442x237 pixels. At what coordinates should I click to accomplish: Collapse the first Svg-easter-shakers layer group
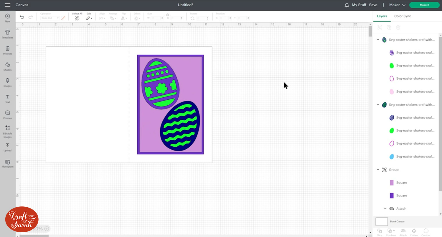[x=378, y=40]
